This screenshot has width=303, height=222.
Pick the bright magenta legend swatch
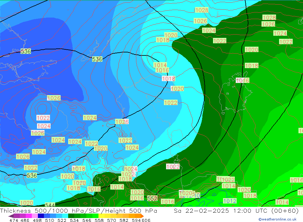click(28, 216)
